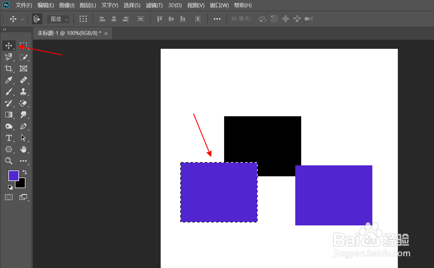Open the 图层 auto-select dropdown

58,19
